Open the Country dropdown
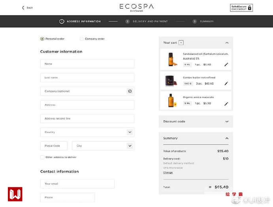 (x=129, y=132)
